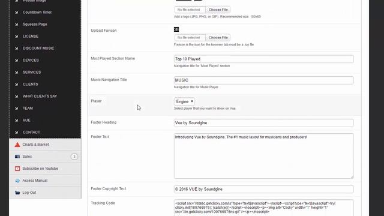This screenshot has width=384, height=216.
Task: Click the 'Player' field label
Action: tap(96, 101)
